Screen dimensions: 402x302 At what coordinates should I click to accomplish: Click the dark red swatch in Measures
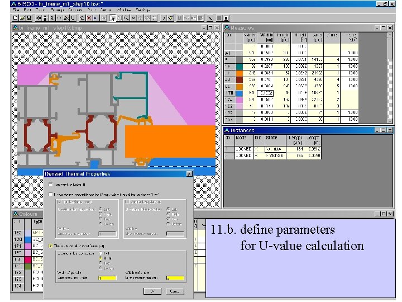point(239,79)
